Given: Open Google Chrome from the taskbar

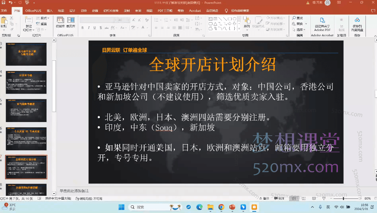Looking at the screenshot, I should tap(221, 207).
